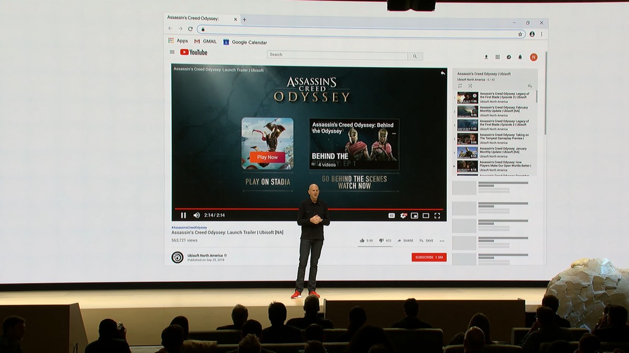Open a new Chrome tab
This screenshot has height=353, width=629.
[244, 19]
